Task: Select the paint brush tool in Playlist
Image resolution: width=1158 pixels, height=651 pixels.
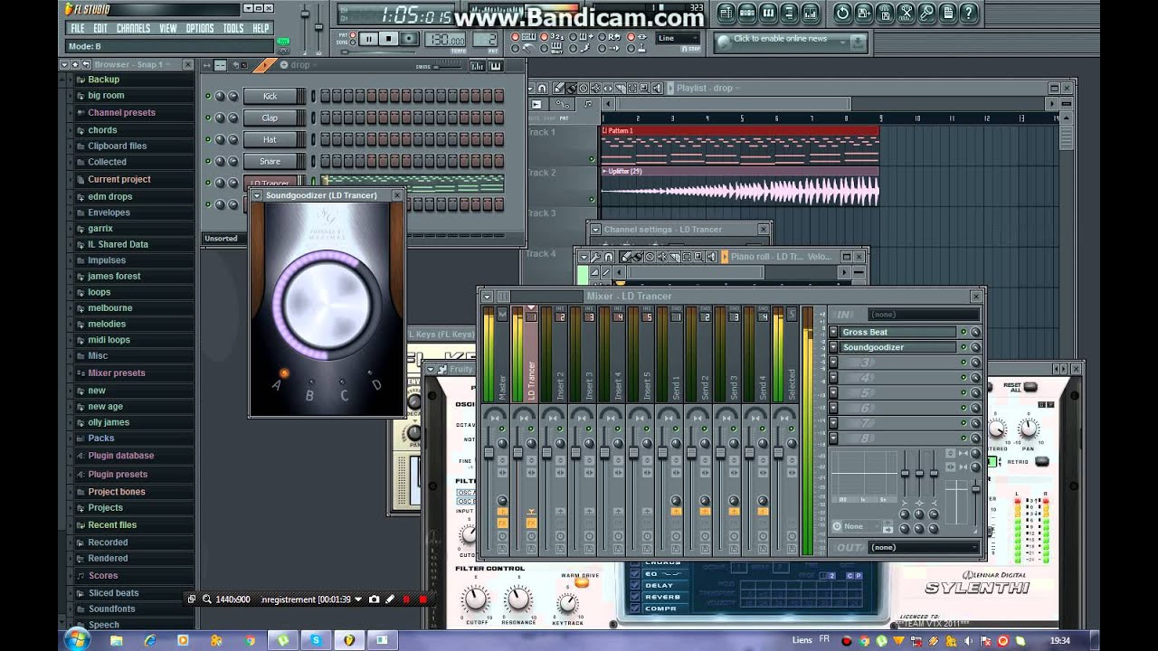Action: pos(571,89)
